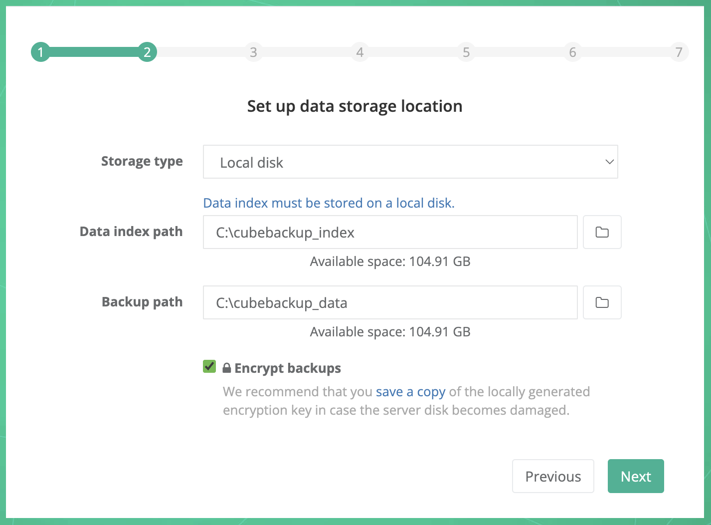
Task: Click the Backup path text field
Action: [390, 302]
